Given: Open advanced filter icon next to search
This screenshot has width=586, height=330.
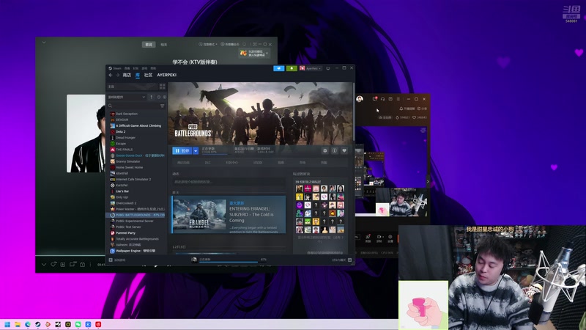Looking at the screenshot, I should point(162,106).
